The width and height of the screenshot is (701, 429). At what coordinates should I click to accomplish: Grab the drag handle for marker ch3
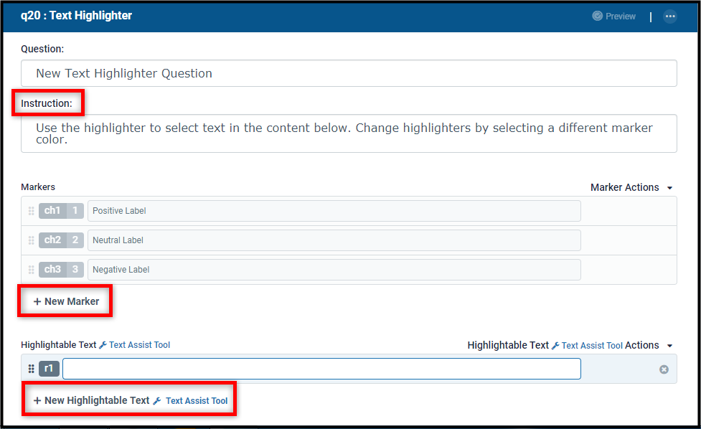pos(32,270)
